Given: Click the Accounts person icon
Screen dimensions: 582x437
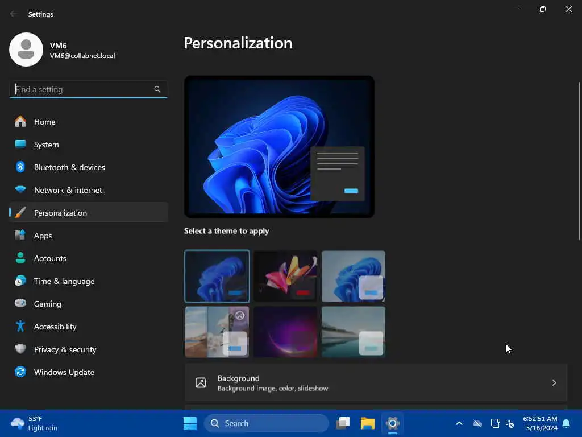Looking at the screenshot, I should click(x=20, y=258).
